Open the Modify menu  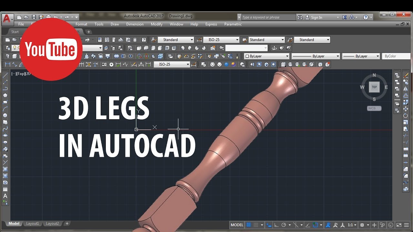pyautogui.click(x=156, y=24)
